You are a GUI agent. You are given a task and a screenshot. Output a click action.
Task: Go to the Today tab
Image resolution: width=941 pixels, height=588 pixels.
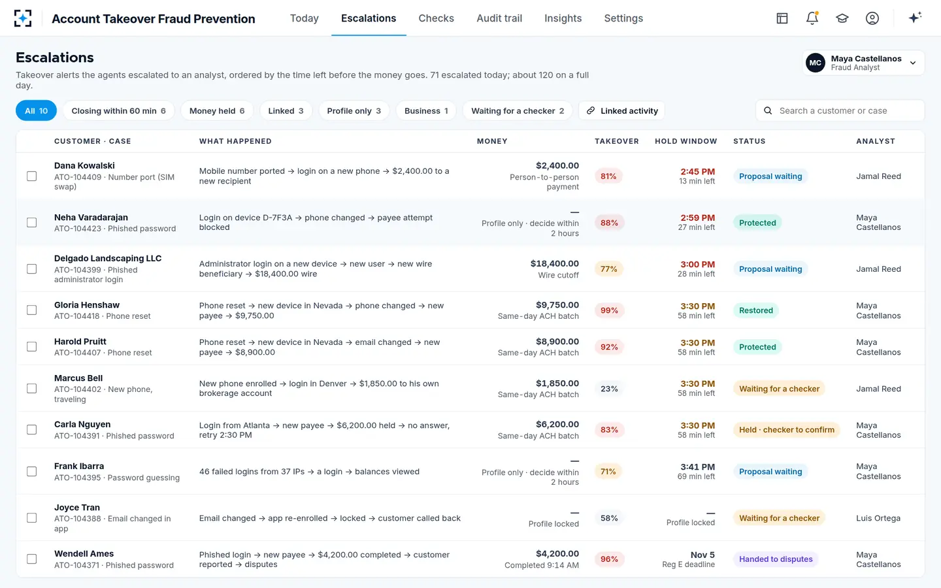(x=305, y=18)
